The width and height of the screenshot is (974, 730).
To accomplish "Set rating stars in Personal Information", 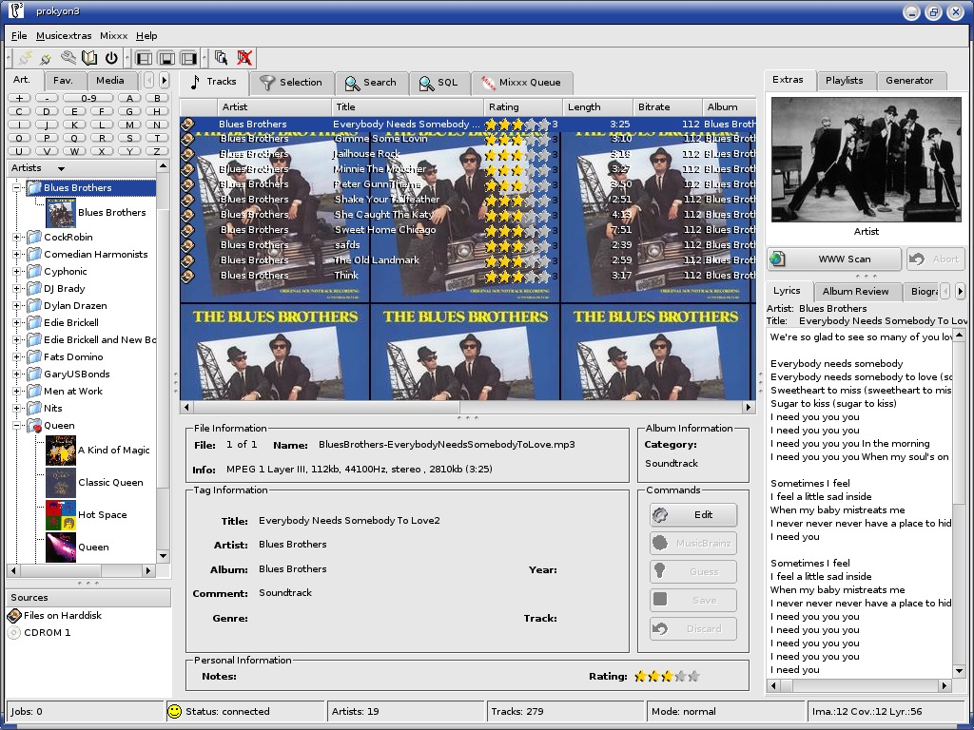I will point(667,676).
